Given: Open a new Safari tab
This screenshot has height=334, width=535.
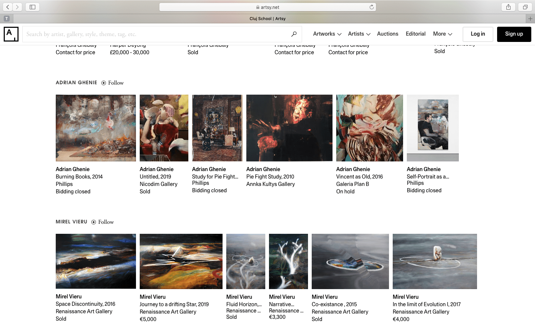Looking at the screenshot, I should (530, 19).
